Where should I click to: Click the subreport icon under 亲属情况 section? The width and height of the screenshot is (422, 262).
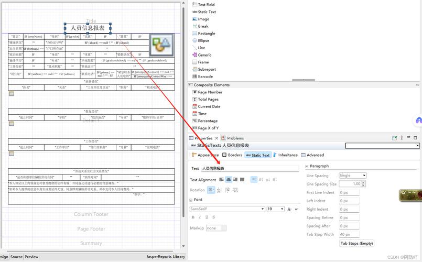[x=12, y=94]
